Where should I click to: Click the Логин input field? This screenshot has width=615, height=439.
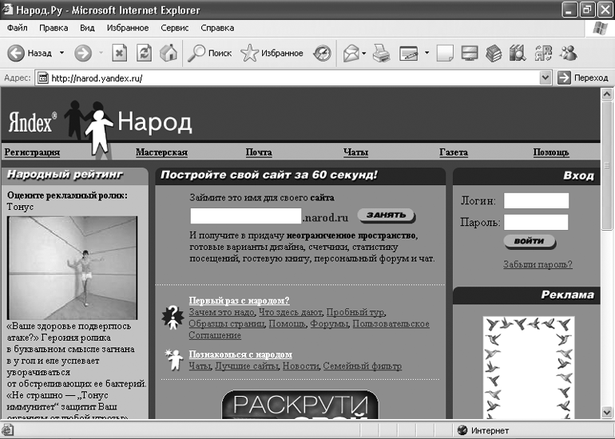point(536,200)
